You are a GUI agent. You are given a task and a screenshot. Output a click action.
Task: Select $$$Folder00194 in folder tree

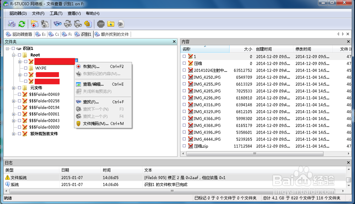point(44,107)
